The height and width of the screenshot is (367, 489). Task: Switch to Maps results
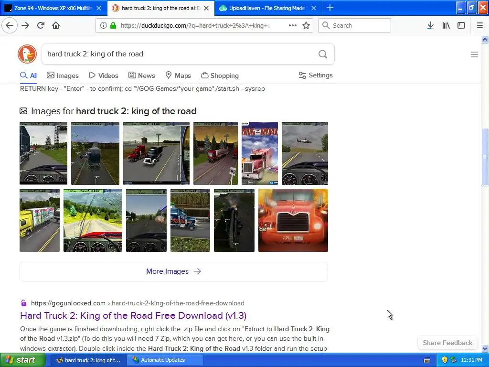pyautogui.click(x=178, y=76)
